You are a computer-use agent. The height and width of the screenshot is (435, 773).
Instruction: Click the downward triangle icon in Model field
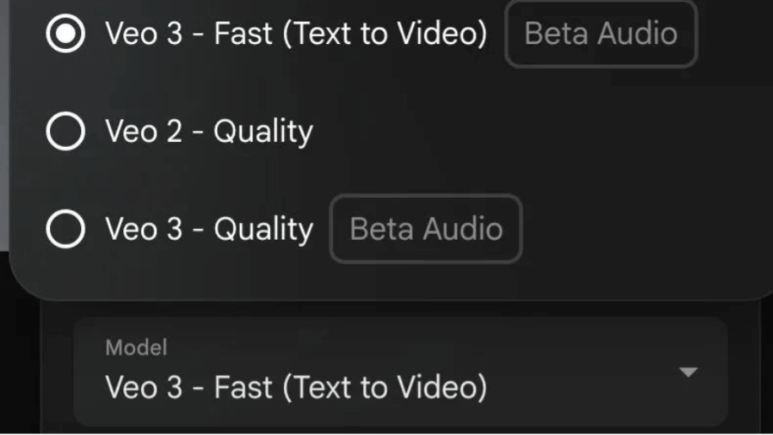coord(689,372)
